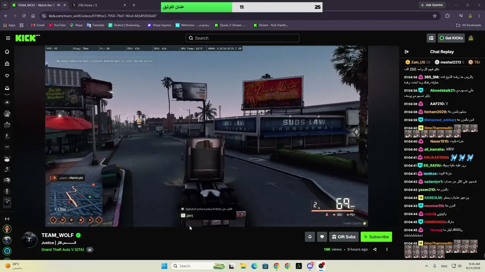Open the YouTube bookmark
The width and height of the screenshot is (485, 272).
coord(57,25)
